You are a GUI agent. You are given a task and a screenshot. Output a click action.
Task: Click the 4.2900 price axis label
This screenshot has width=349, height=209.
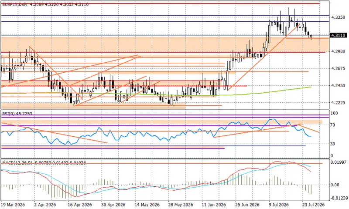pos(338,51)
